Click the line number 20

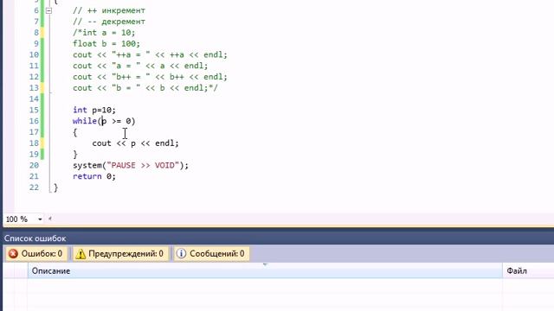point(34,165)
